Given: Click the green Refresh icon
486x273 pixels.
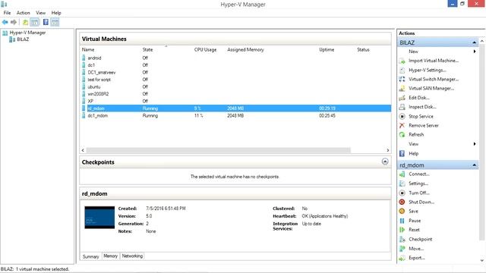Looking at the screenshot, I should 402,135.
